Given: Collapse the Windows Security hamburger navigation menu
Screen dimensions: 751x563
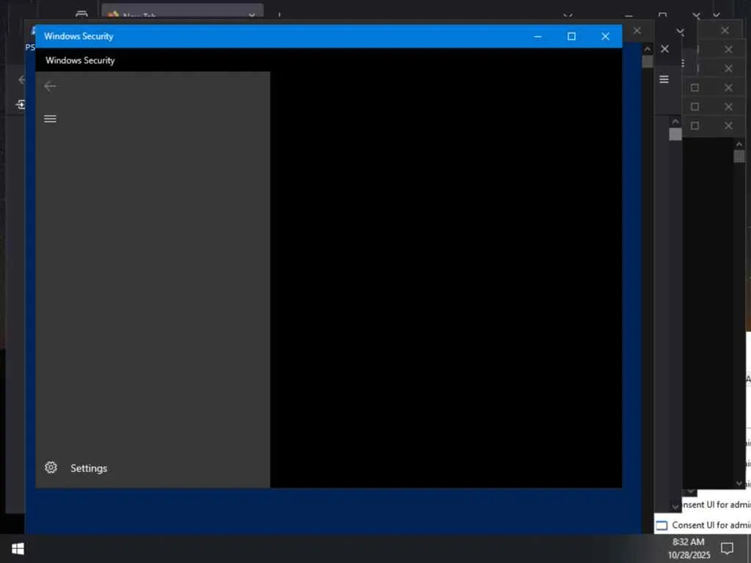Looking at the screenshot, I should (x=50, y=119).
